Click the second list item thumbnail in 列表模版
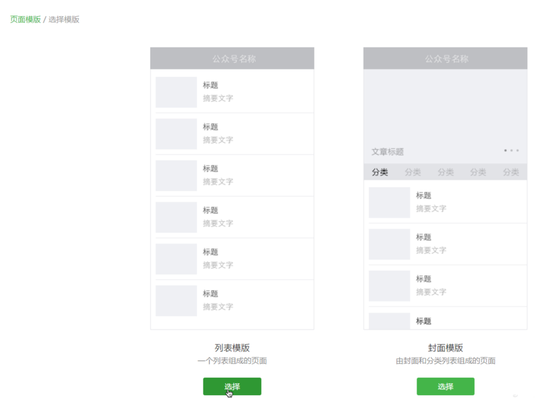 (x=175, y=133)
